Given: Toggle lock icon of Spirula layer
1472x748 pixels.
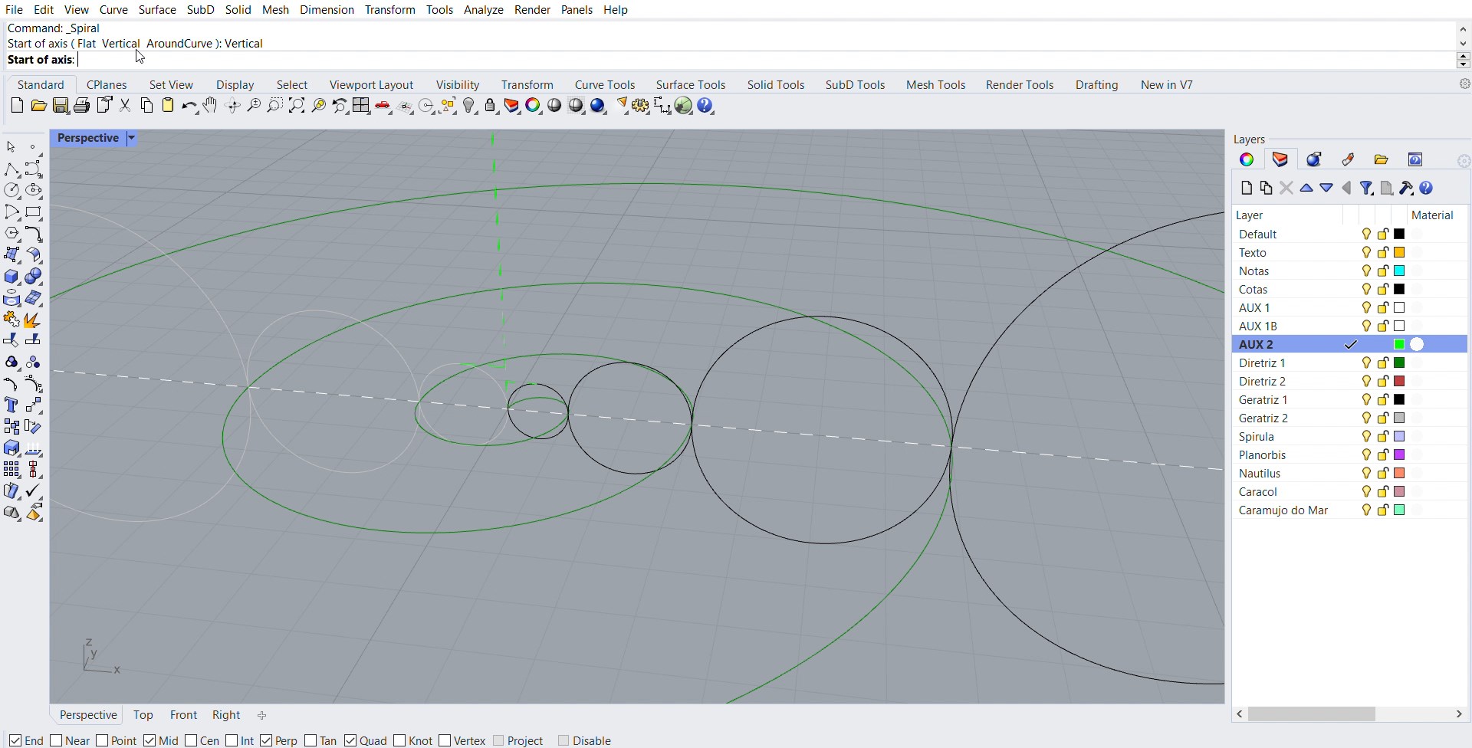Looking at the screenshot, I should (1383, 437).
